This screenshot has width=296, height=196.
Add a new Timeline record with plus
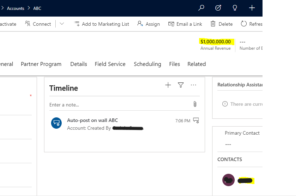168,85
